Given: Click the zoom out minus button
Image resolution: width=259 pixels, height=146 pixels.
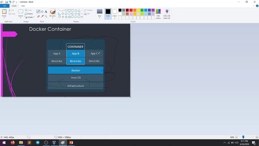Looking at the screenshot, I should [x=236, y=137].
